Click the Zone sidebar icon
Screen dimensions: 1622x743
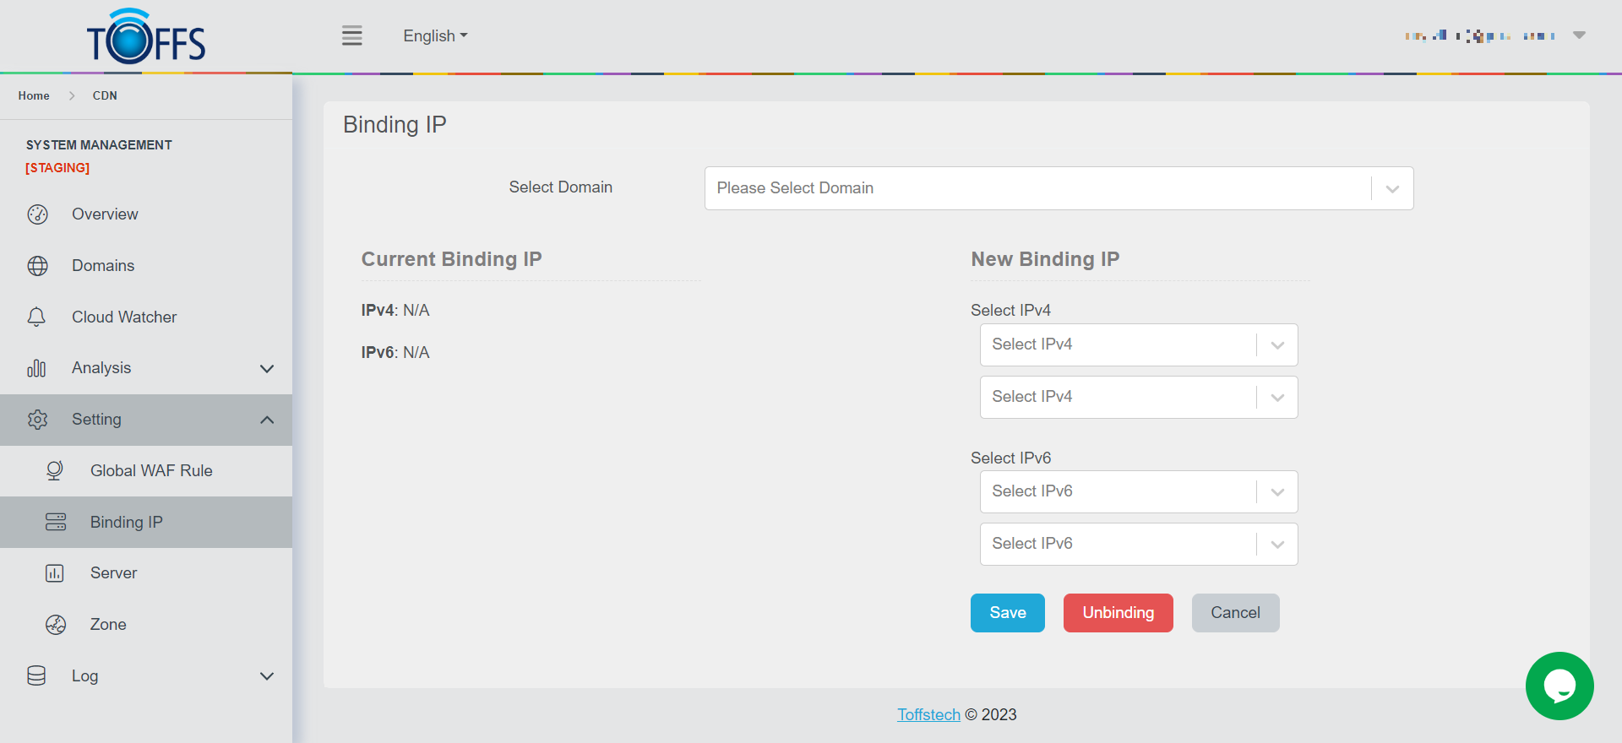[55, 625]
